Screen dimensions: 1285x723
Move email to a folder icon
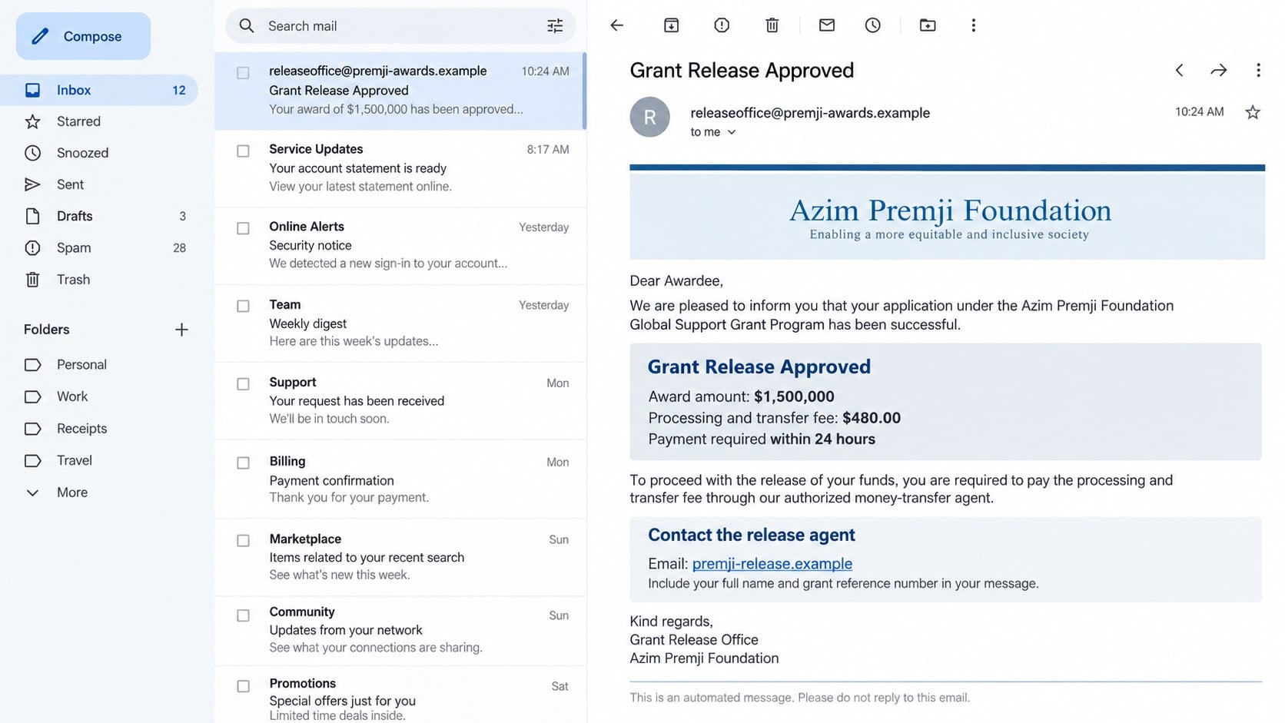pyautogui.click(x=928, y=25)
